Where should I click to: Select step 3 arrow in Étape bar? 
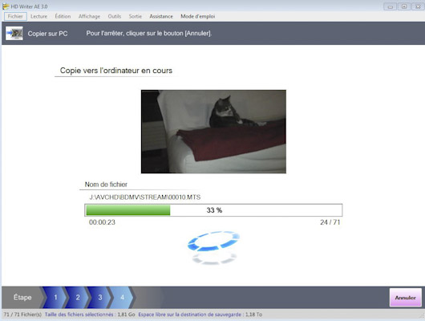click(x=99, y=297)
